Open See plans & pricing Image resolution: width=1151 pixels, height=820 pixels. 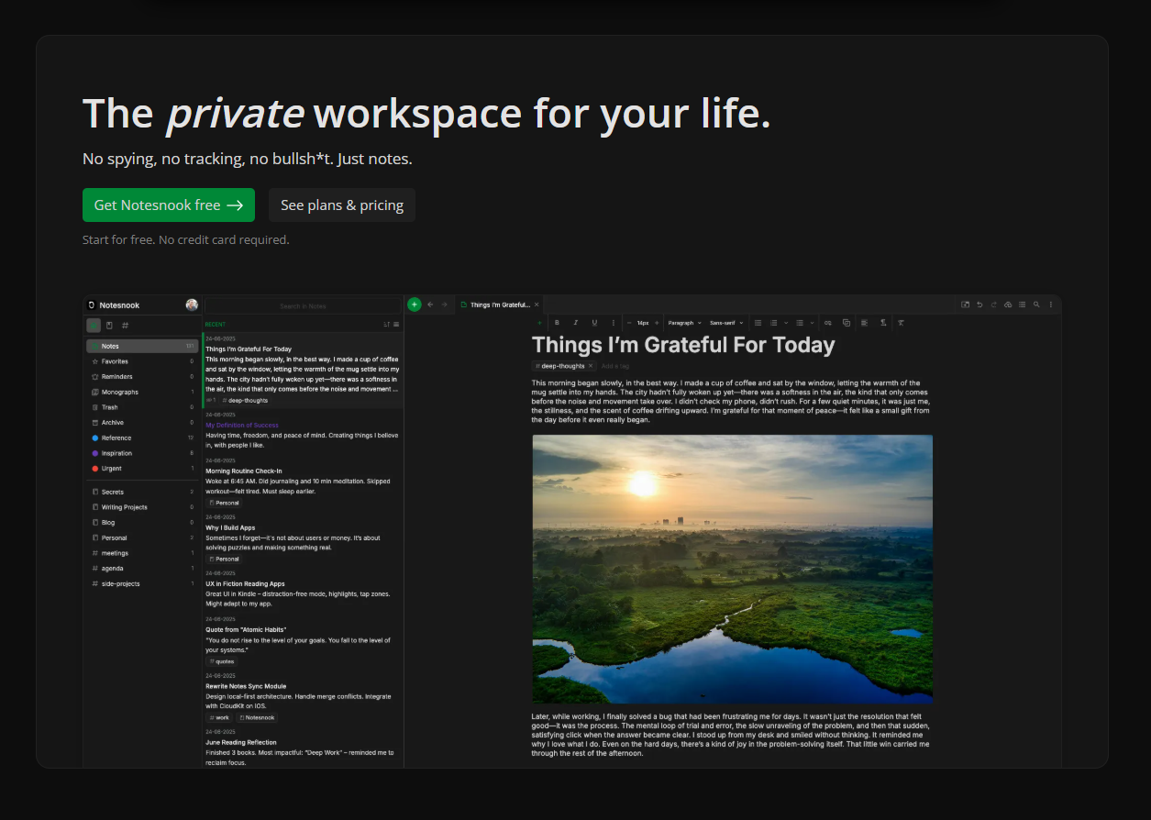pyautogui.click(x=342, y=205)
